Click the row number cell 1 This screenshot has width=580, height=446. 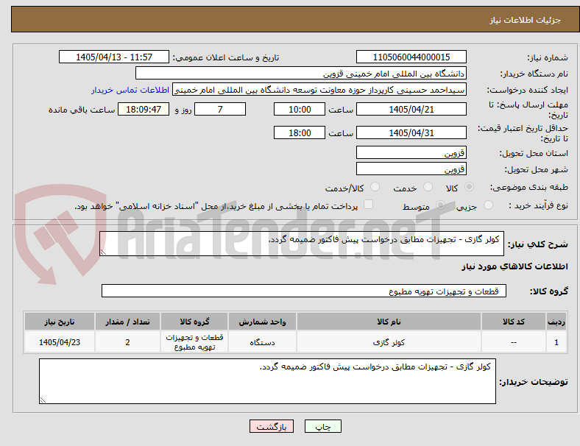556,342
